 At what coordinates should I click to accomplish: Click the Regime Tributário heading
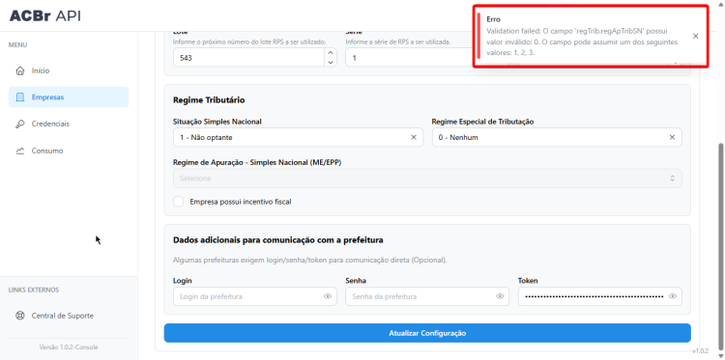tap(209, 99)
